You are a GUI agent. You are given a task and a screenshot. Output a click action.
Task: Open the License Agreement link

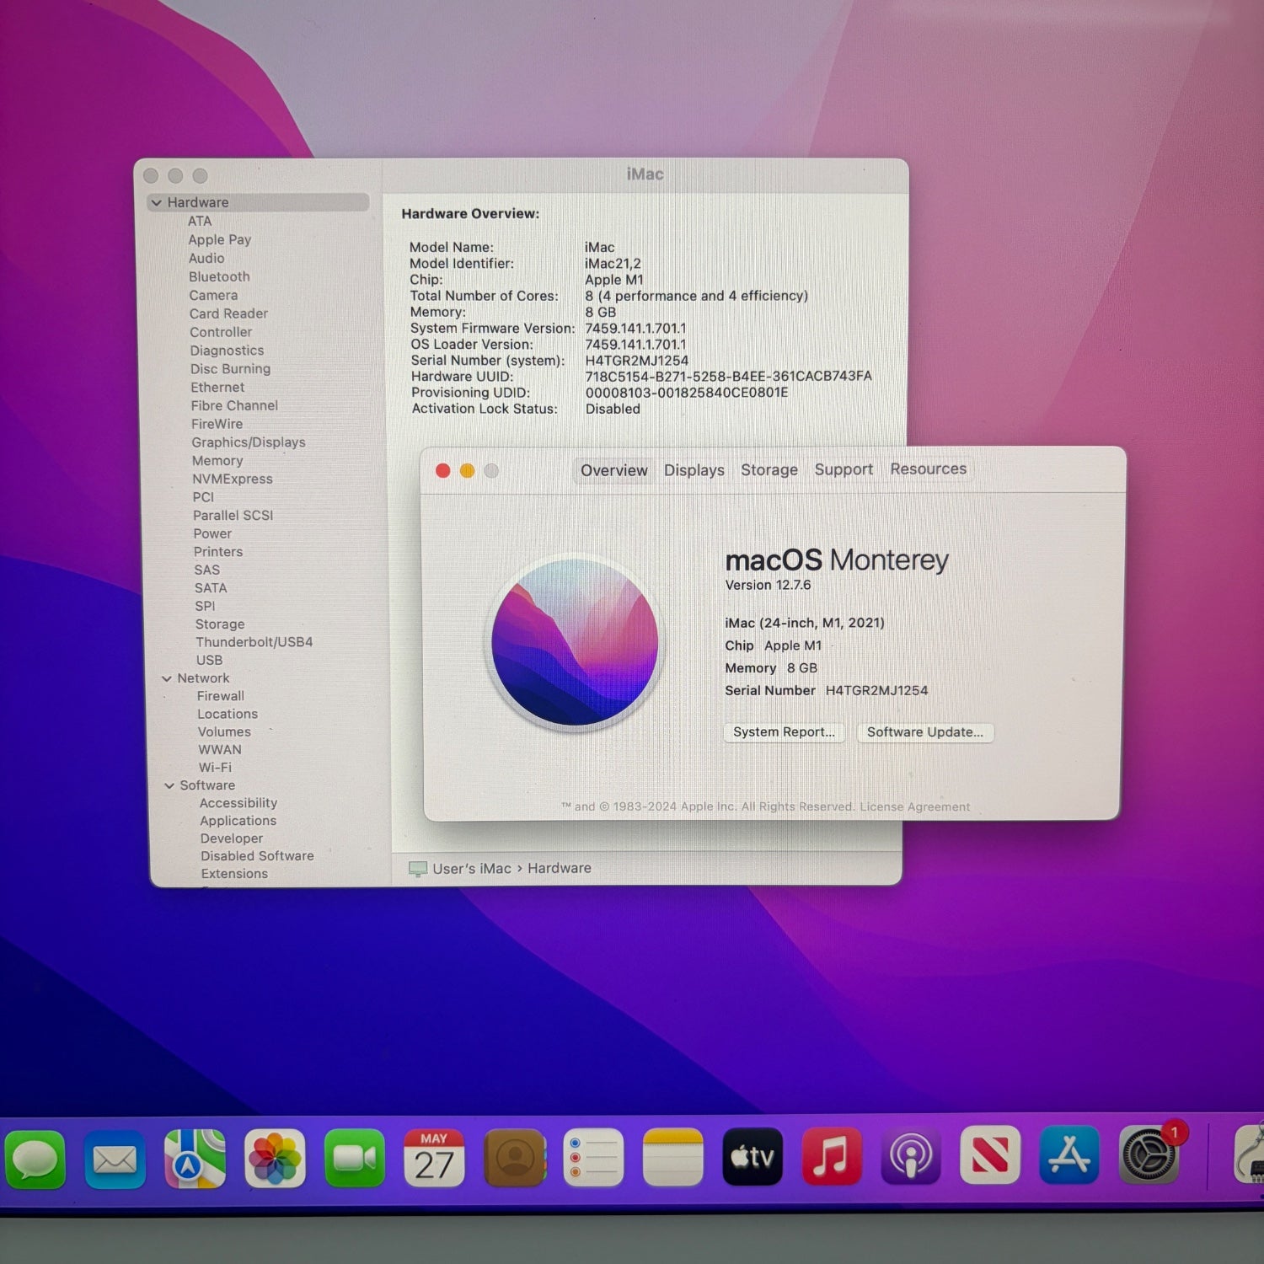915,806
